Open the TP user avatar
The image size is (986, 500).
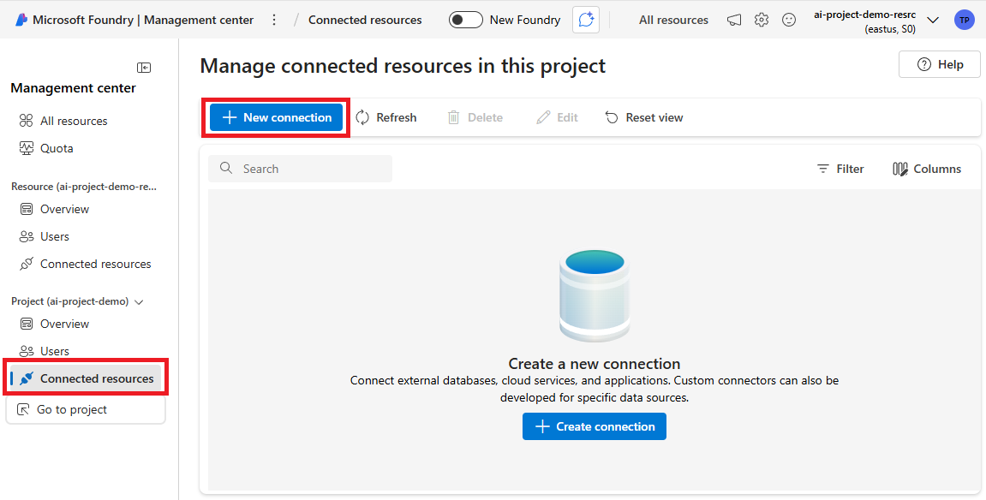(x=964, y=20)
